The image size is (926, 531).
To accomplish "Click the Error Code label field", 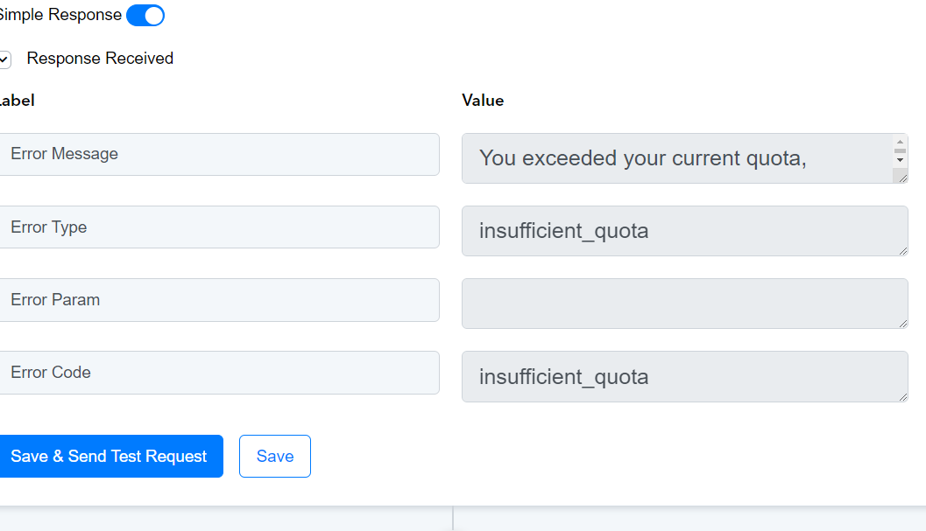I will (219, 373).
